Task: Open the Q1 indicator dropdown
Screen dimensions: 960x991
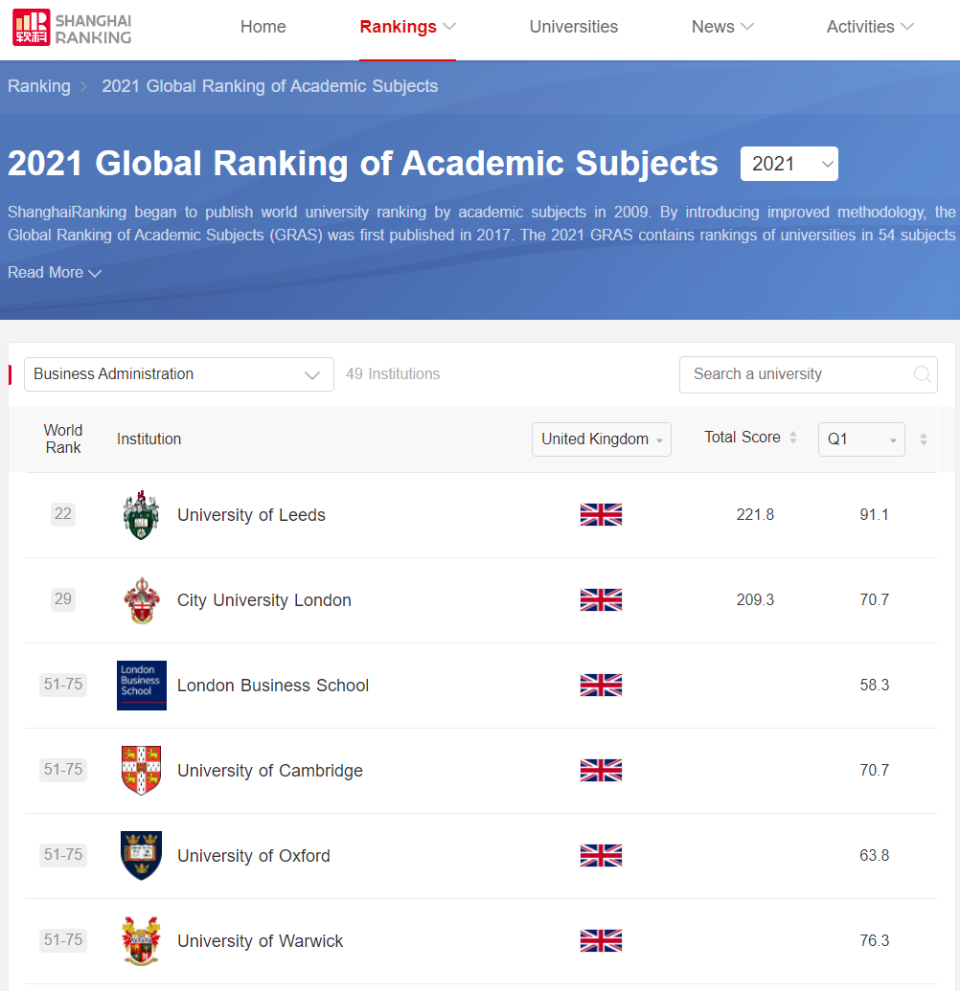Action: (861, 439)
